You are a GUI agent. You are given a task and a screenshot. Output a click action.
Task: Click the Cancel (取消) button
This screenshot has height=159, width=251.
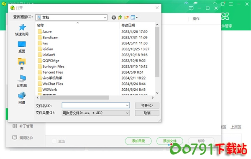tap(147, 113)
